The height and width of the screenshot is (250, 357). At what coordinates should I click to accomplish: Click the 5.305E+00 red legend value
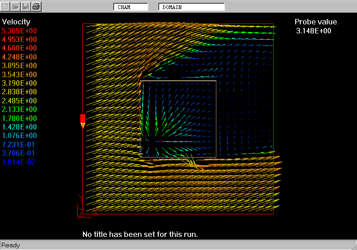(20, 31)
